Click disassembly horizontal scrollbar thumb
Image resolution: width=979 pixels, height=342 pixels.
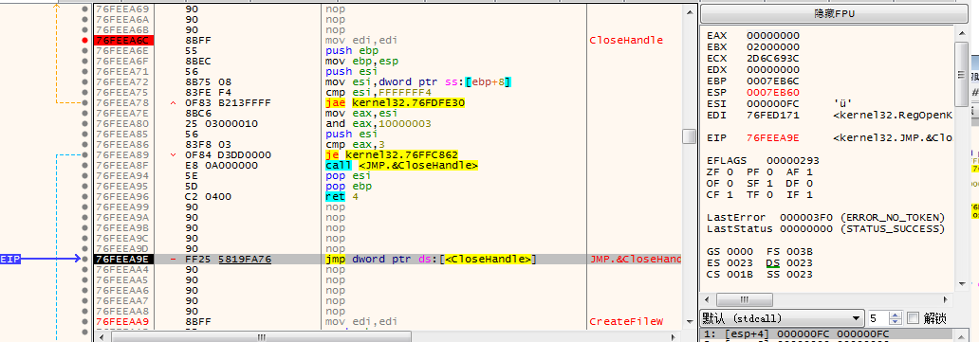click(x=261, y=337)
